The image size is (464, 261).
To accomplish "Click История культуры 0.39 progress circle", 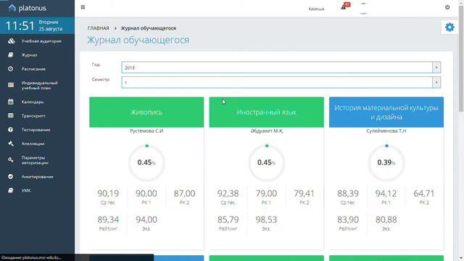I will click(386, 162).
